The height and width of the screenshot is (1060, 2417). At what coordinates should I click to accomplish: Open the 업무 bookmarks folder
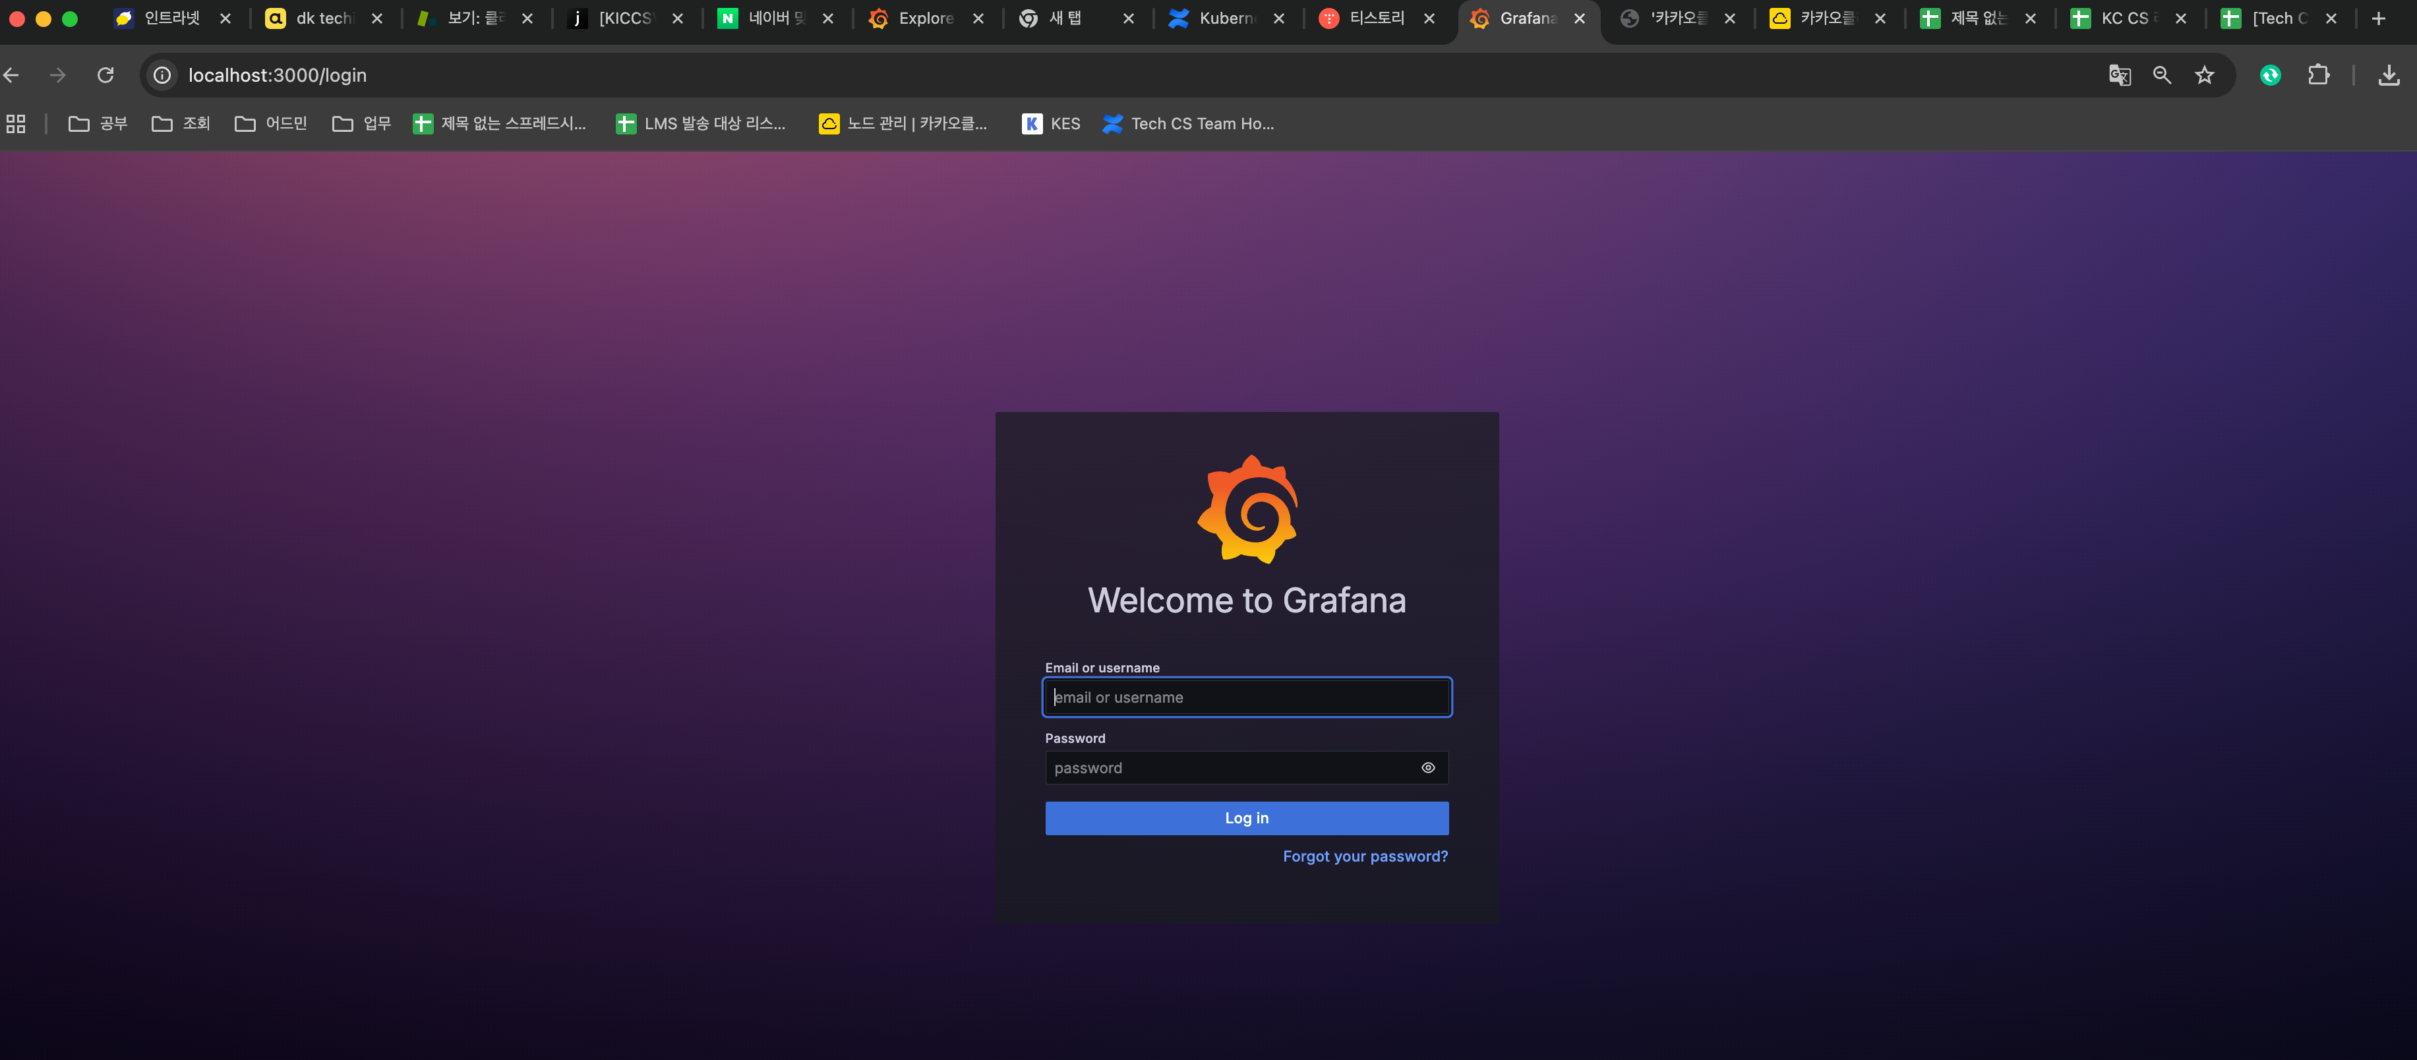click(x=361, y=124)
